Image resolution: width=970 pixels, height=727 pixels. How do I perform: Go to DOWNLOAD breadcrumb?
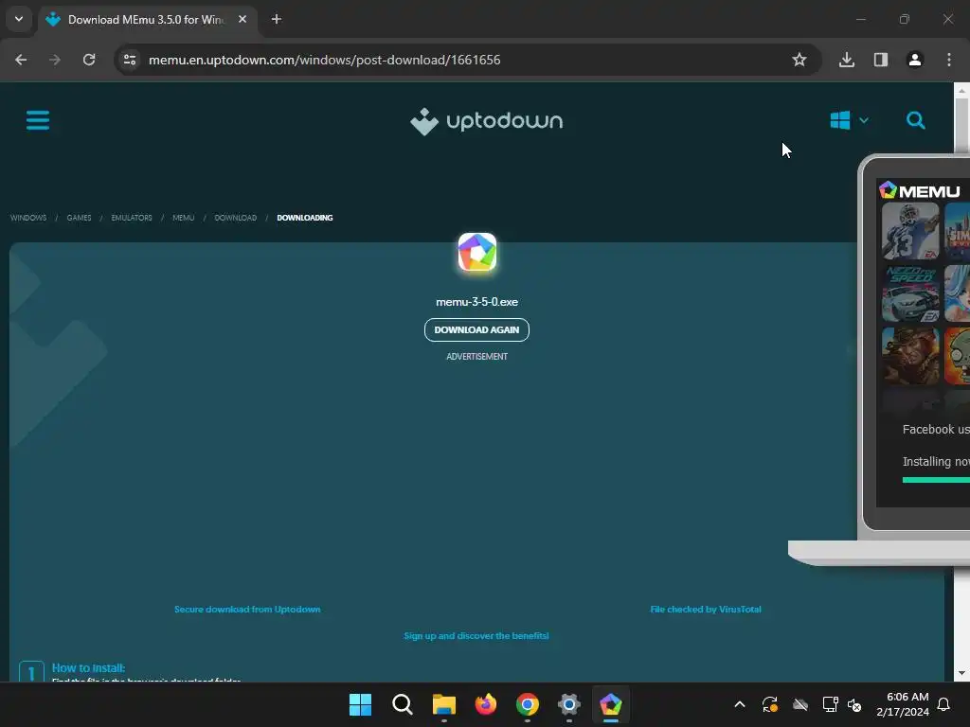[x=236, y=218]
